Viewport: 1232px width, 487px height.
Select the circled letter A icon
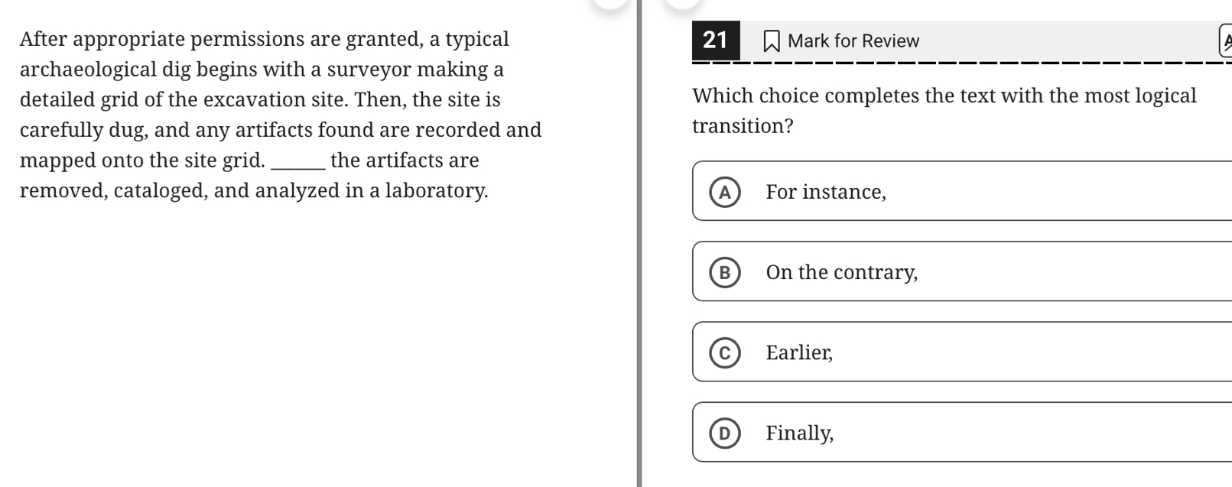[x=723, y=193]
